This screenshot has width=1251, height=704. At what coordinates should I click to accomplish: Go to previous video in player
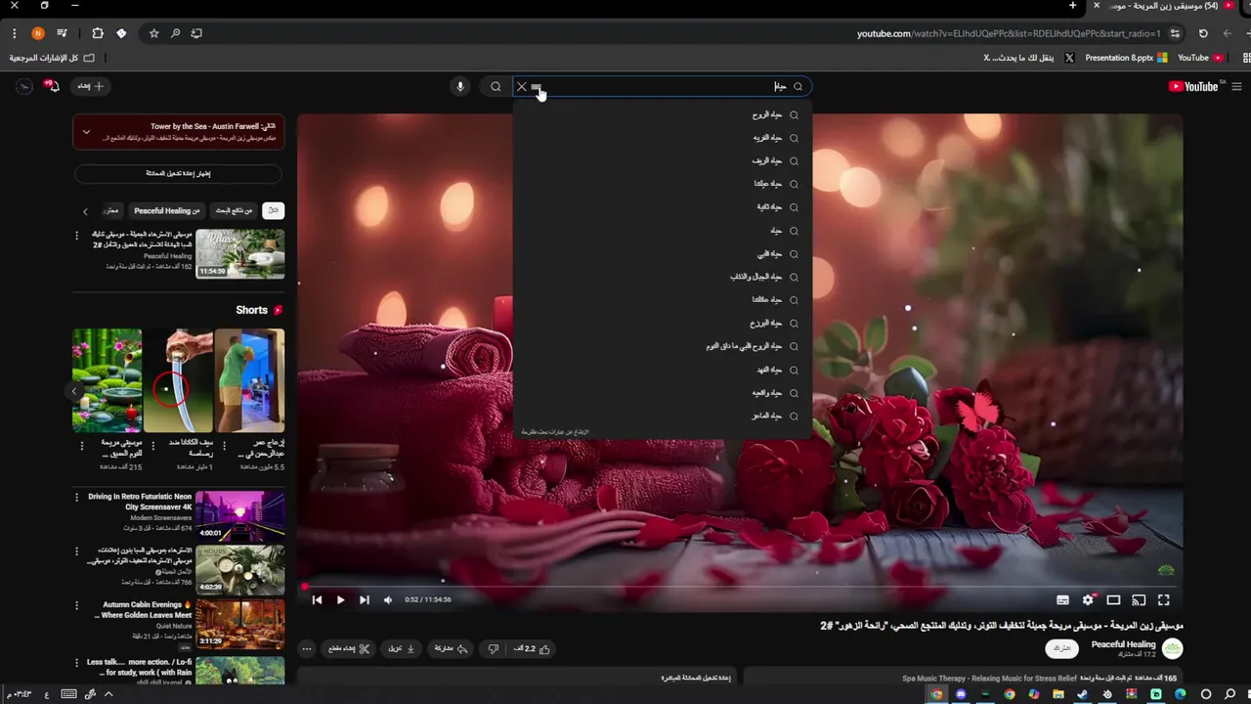[317, 599]
